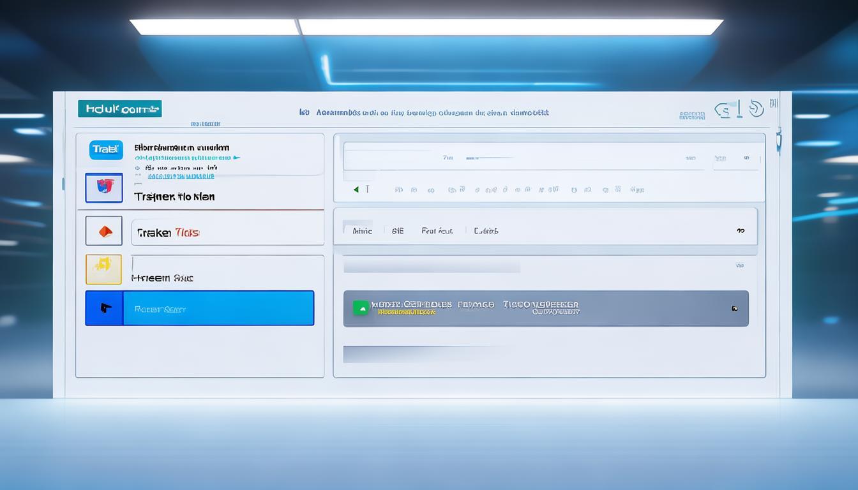Viewport: 858px width, 490px height.
Task: Click the black arrow icon in blue row
Action: pos(105,308)
